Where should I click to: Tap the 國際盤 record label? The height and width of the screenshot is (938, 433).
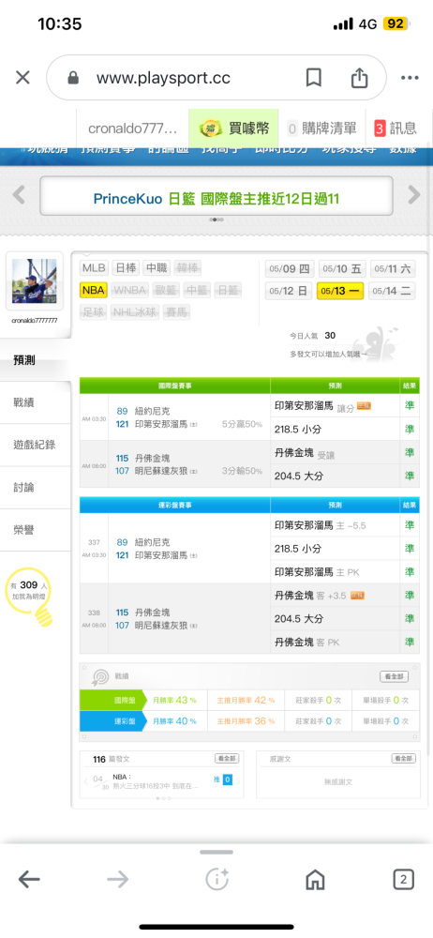[x=112, y=700]
